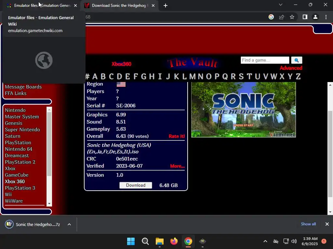Click the Chrome taskbar icon

[188, 241]
